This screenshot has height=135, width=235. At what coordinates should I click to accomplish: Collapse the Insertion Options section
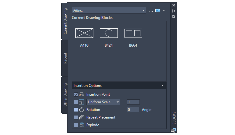162,85
